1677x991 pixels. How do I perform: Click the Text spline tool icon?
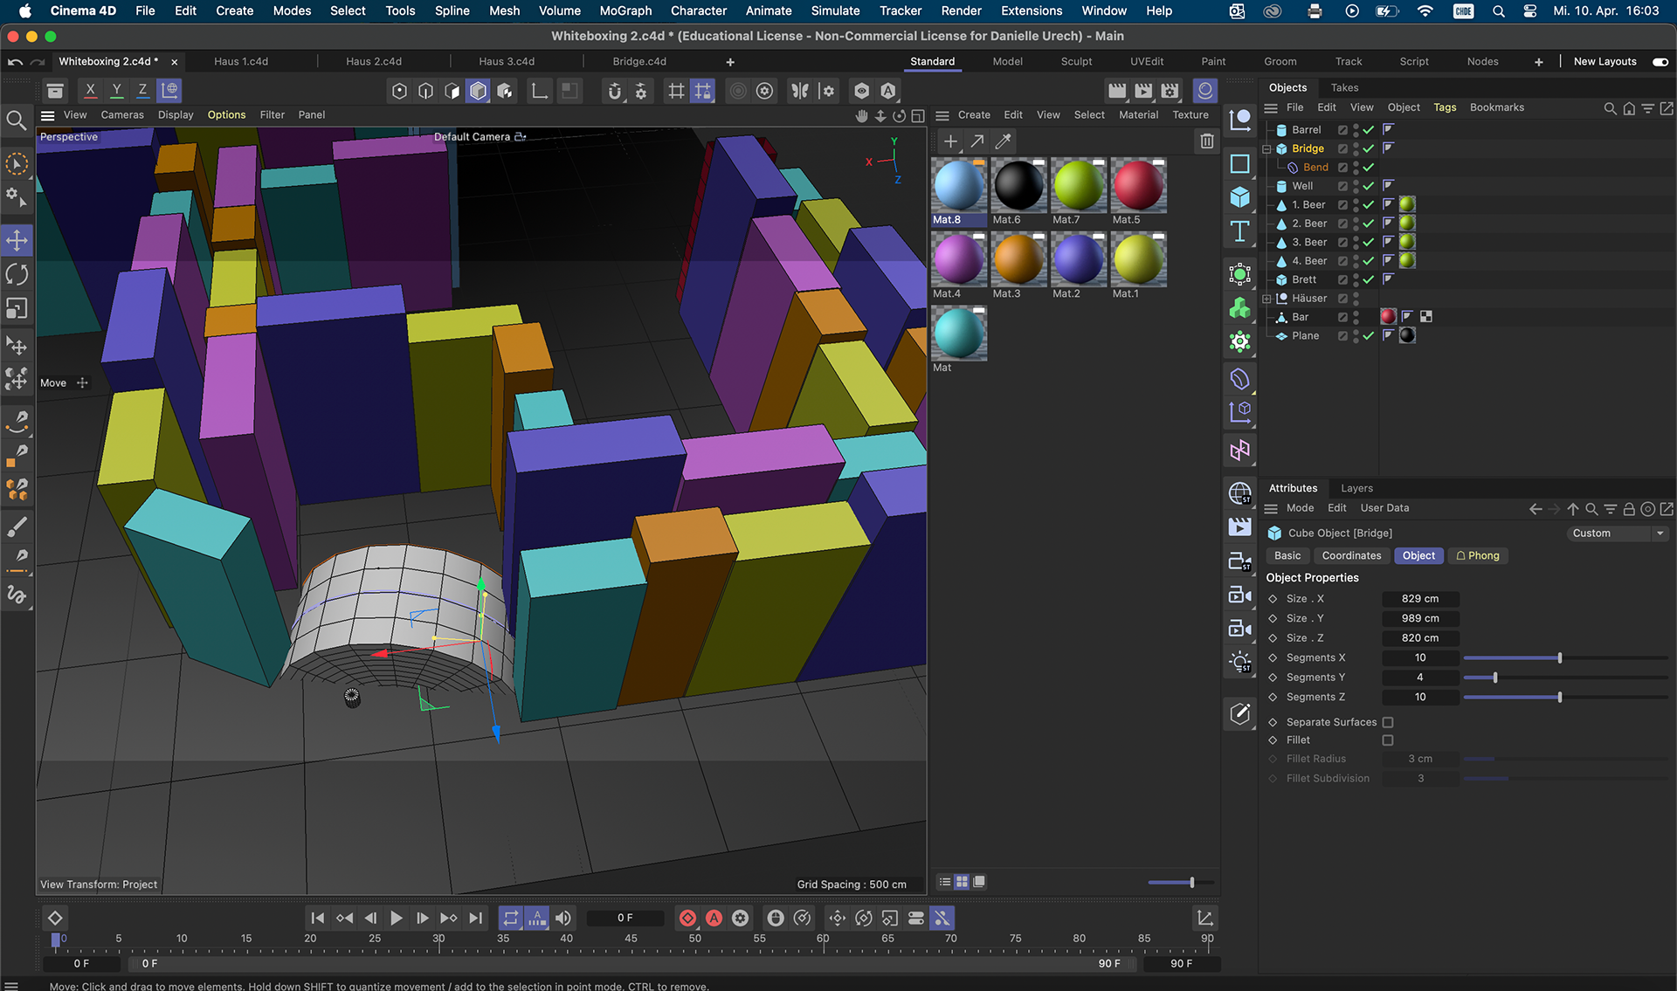[x=1239, y=231]
